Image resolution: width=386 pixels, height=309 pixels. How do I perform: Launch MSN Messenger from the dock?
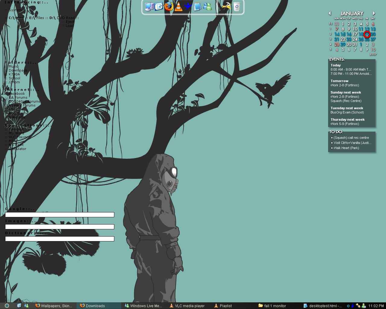(x=207, y=6)
